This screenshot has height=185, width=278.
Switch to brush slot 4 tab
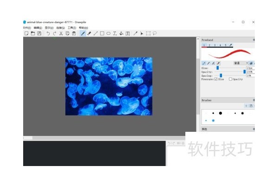pyautogui.click(x=220, y=45)
